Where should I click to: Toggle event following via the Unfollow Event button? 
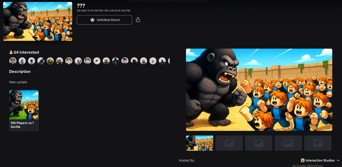point(104,20)
